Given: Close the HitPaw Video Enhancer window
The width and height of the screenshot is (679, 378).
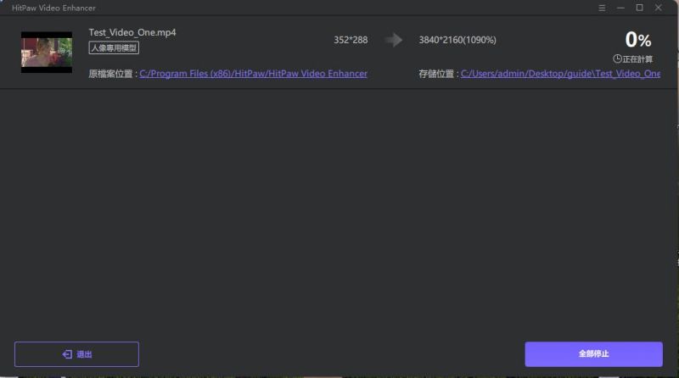Looking at the screenshot, I should tap(659, 8).
